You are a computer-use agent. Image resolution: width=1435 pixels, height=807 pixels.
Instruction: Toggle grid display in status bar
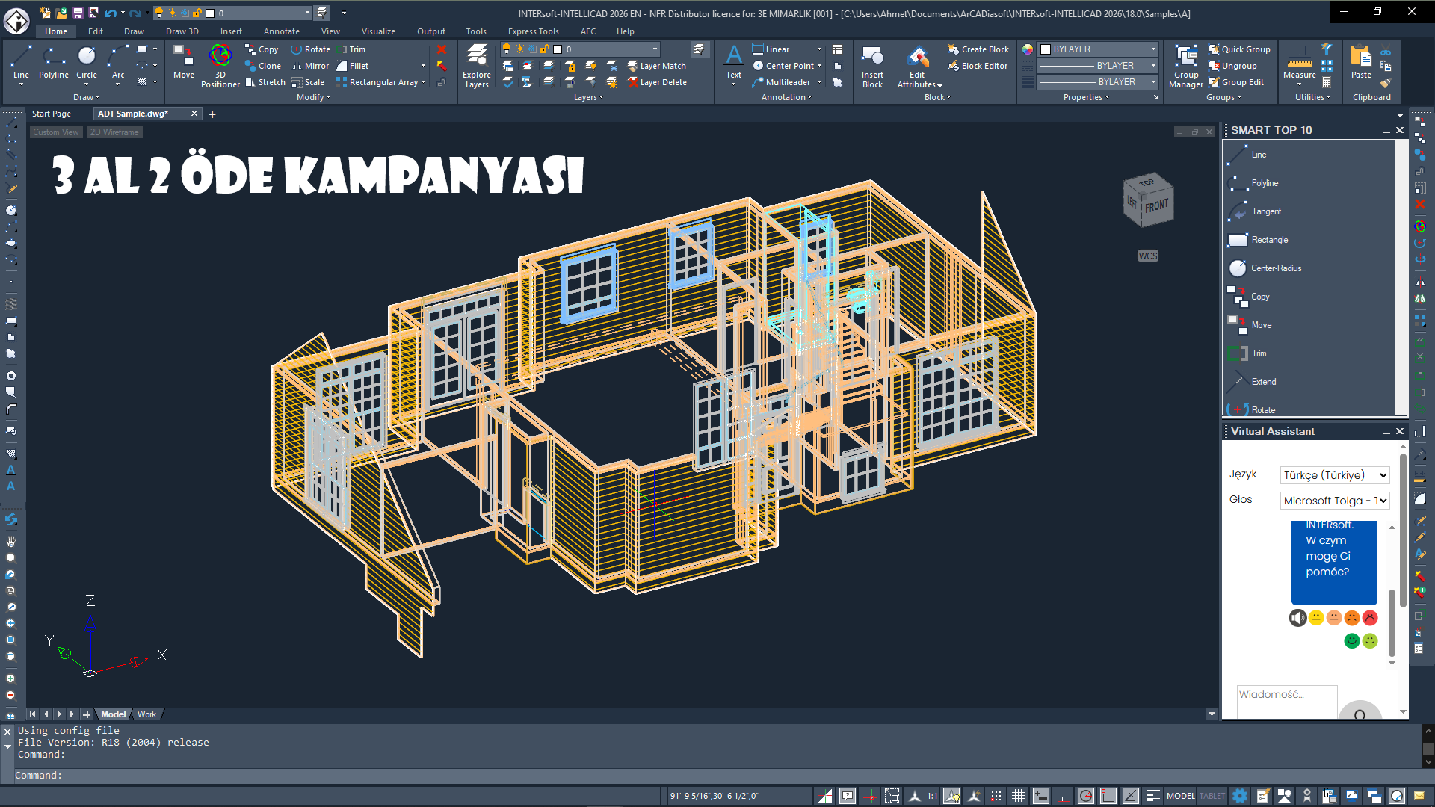coord(1018,796)
